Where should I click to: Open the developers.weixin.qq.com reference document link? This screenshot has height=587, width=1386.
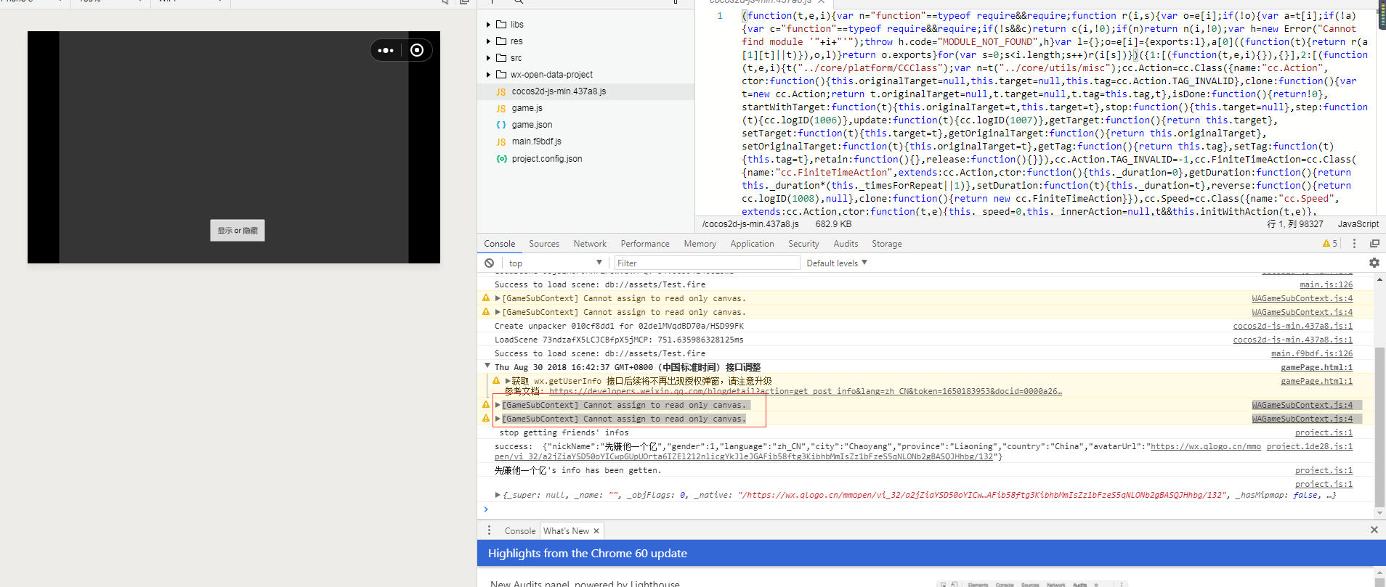coord(806,391)
